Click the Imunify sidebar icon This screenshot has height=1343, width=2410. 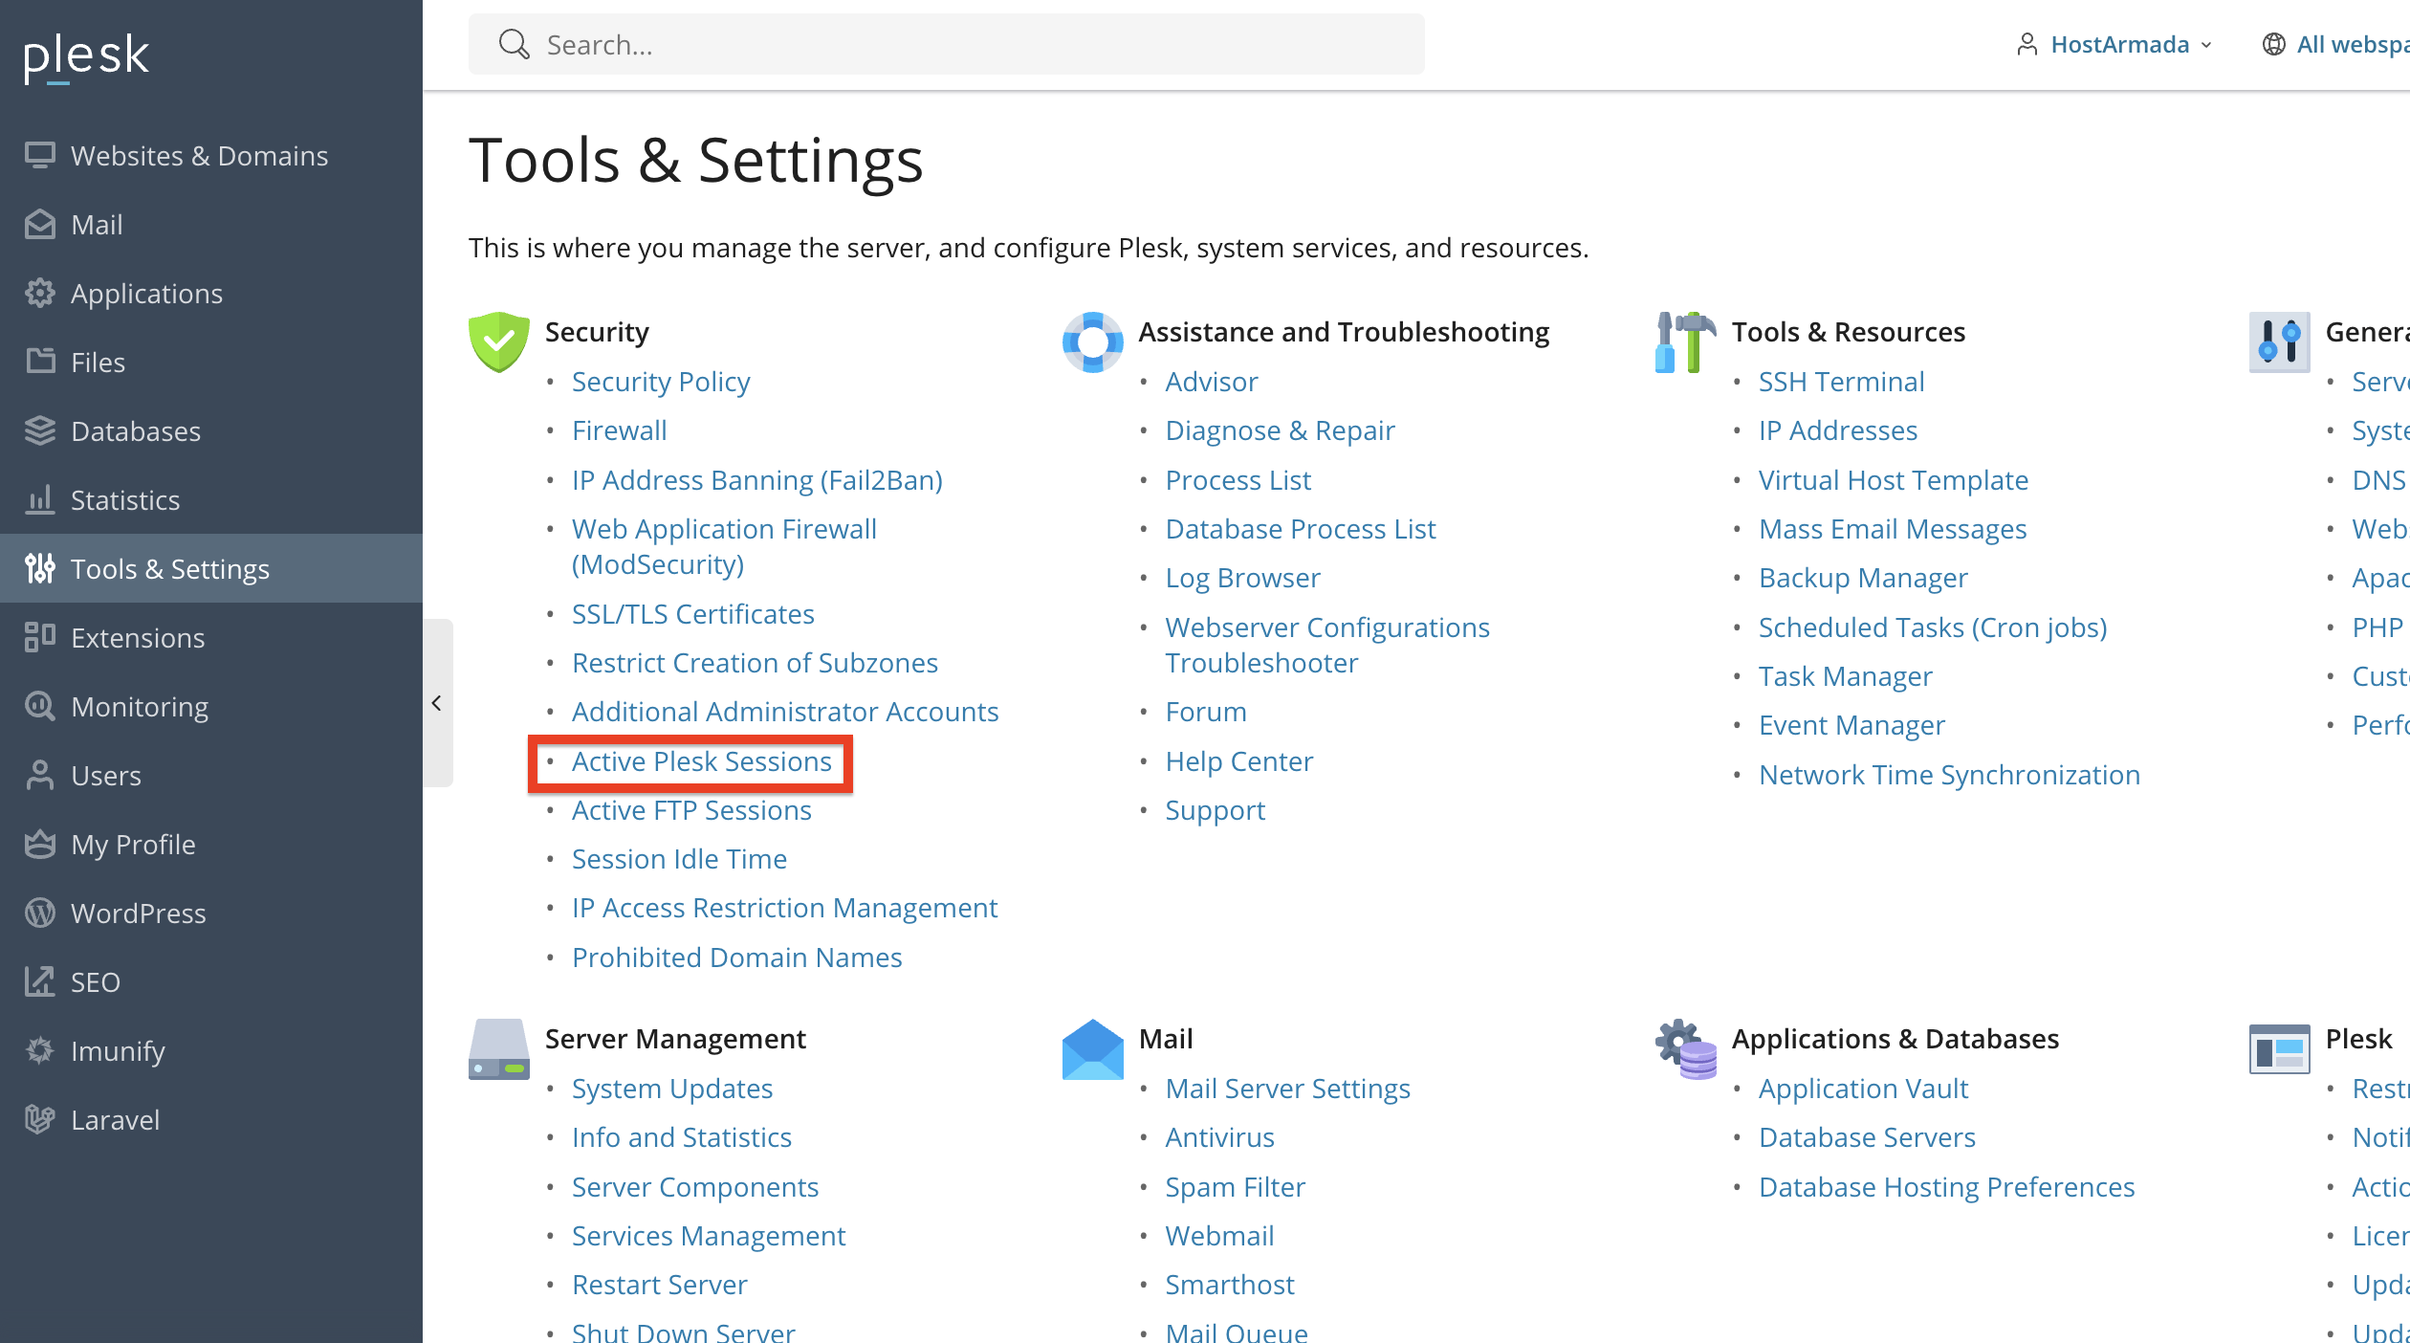pos(40,1050)
